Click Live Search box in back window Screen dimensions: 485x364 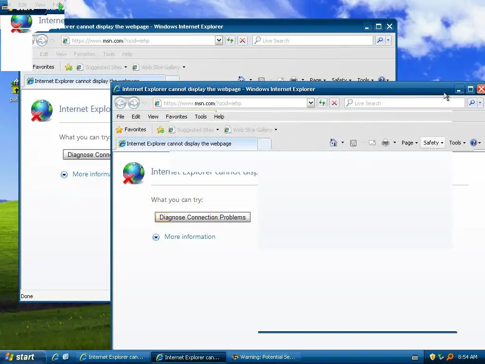313,40
